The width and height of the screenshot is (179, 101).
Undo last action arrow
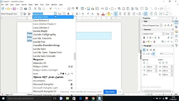pyautogui.click(x=56, y=9)
